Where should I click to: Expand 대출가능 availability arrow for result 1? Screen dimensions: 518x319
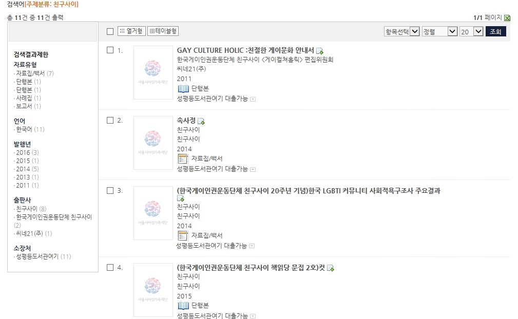tap(253, 99)
